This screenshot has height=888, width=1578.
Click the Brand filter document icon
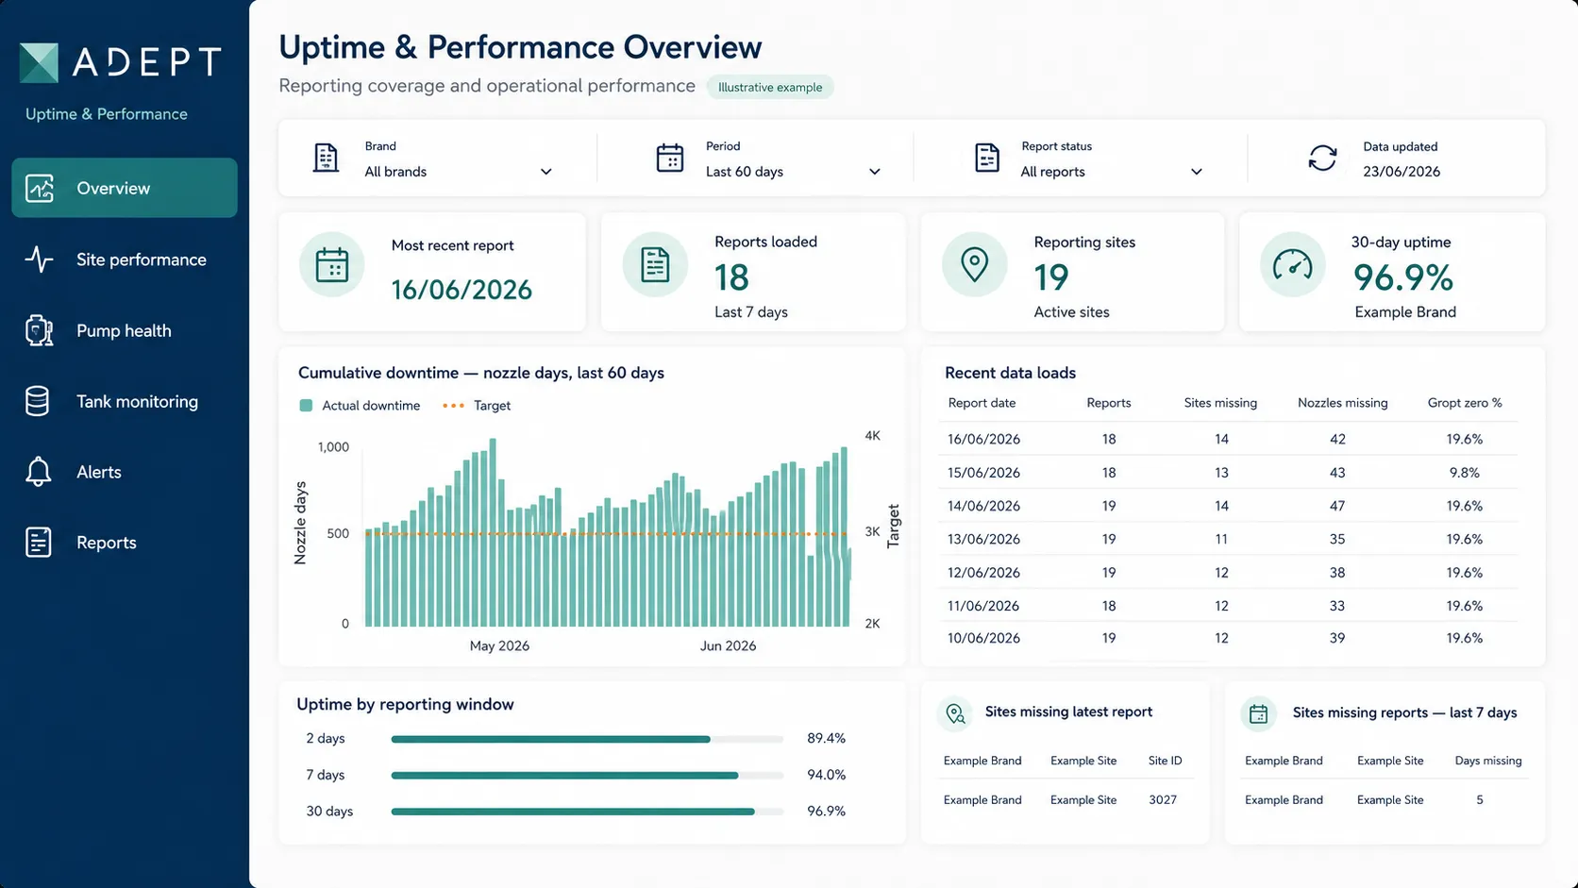[326, 158]
